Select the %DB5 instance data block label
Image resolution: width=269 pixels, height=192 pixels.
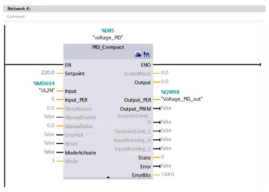coord(108,31)
